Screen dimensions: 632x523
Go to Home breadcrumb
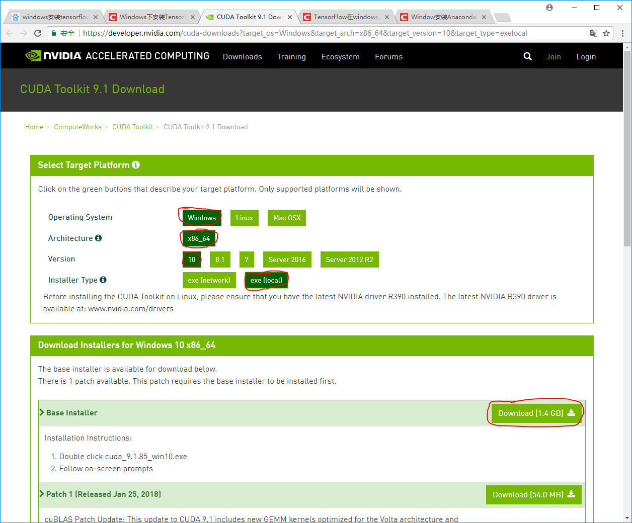[34, 127]
